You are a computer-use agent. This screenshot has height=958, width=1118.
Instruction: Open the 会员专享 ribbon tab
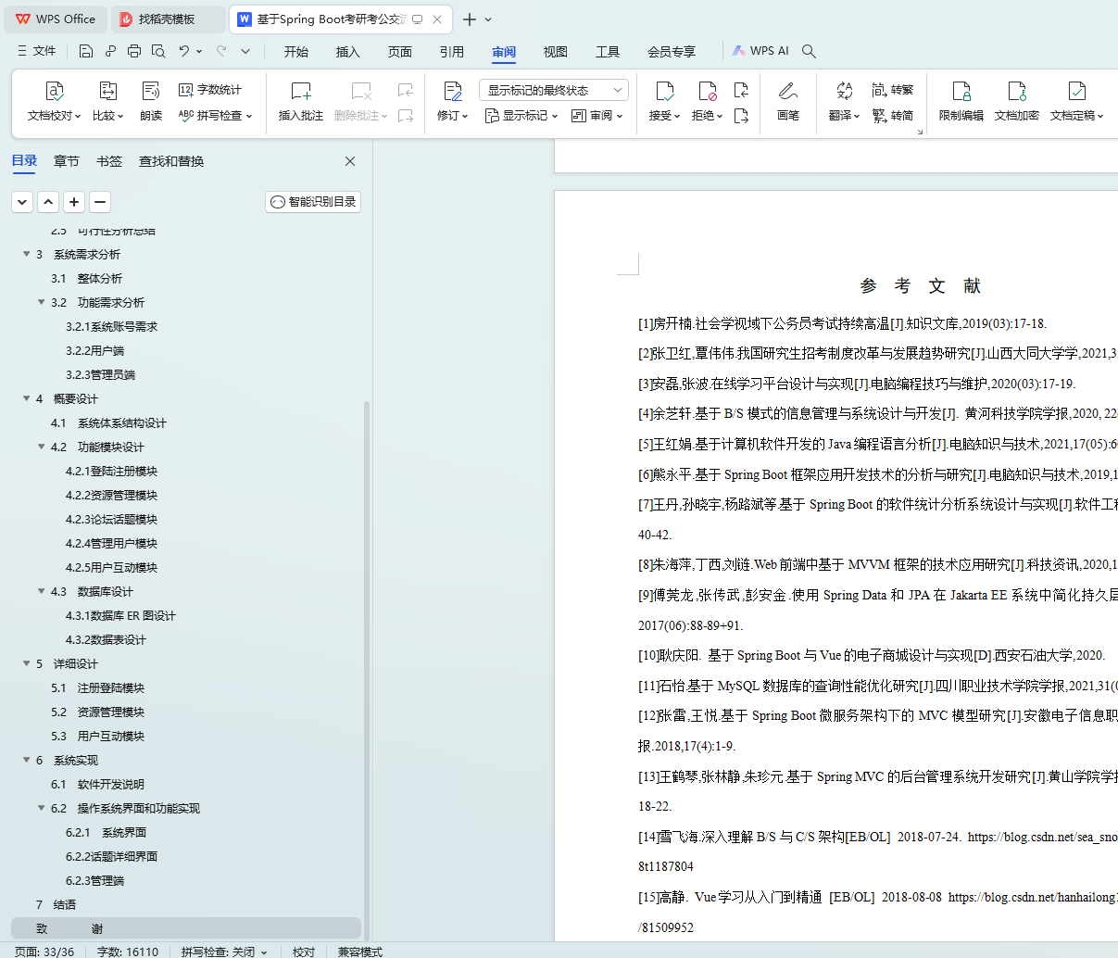(x=672, y=52)
